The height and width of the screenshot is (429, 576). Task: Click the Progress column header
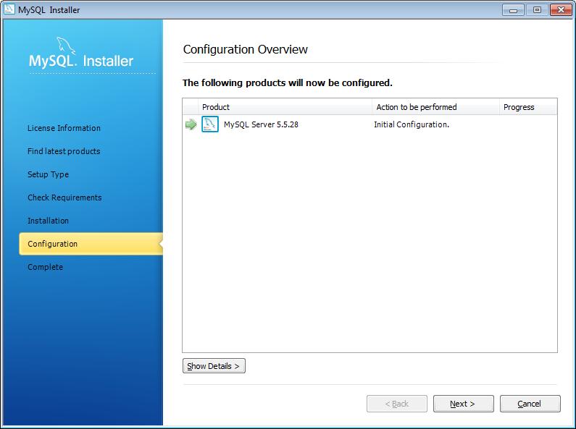pyautogui.click(x=528, y=107)
